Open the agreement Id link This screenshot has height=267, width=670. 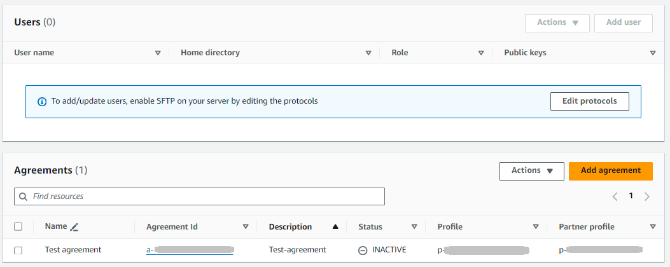pos(190,250)
